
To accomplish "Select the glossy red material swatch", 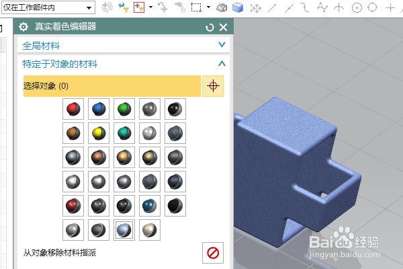I will click(x=73, y=109).
